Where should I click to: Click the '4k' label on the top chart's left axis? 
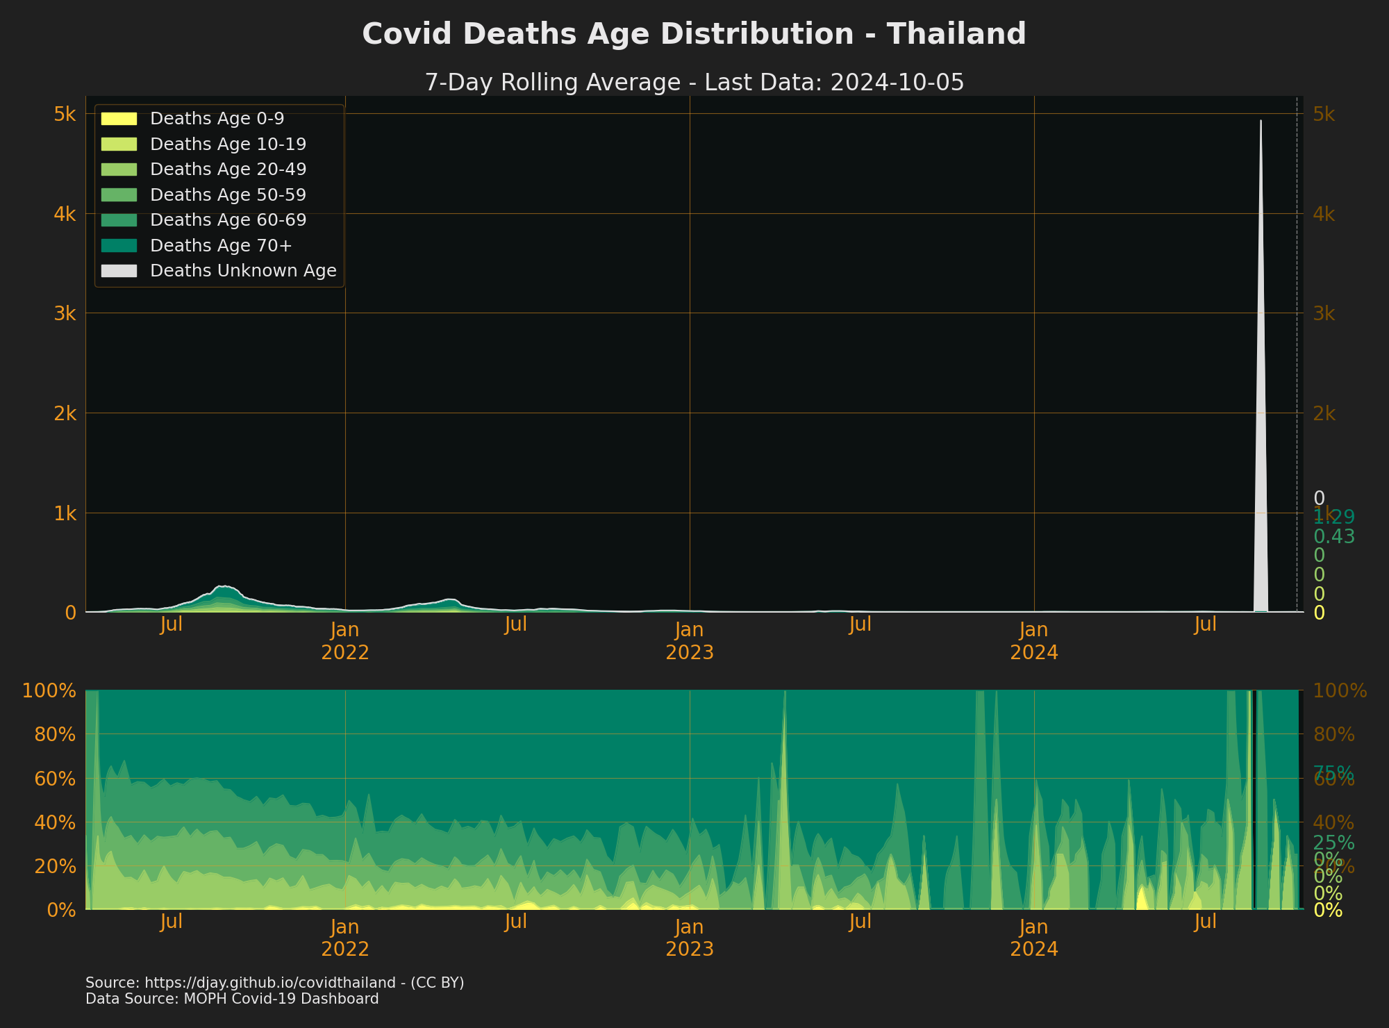pyautogui.click(x=65, y=214)
